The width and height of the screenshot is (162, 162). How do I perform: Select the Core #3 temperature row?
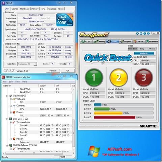(x=37, y=135)
